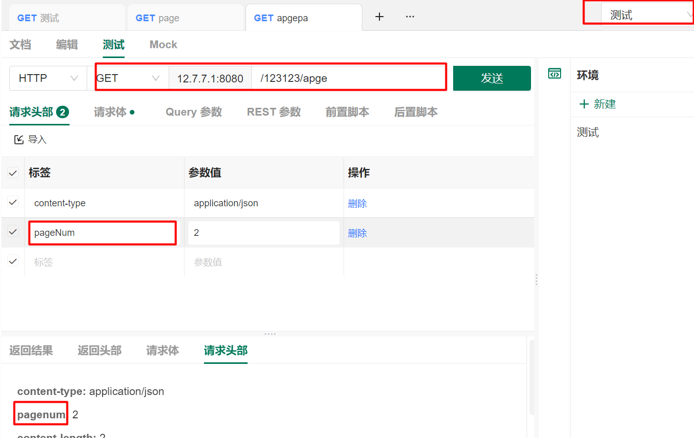This screenshot has height=438, width=694.
Task: Show the 请求体 tab in the response panel
Action: point(162,350)
